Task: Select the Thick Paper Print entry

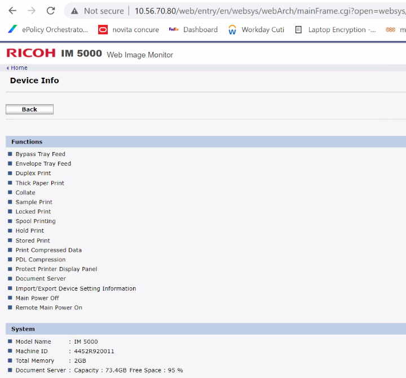Action: coord(40,183)
